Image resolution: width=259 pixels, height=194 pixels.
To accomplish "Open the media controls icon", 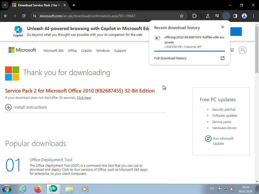I will point(217,16).
